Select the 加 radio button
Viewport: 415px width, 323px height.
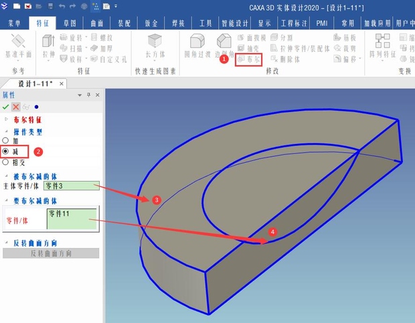tap(5, 141)
